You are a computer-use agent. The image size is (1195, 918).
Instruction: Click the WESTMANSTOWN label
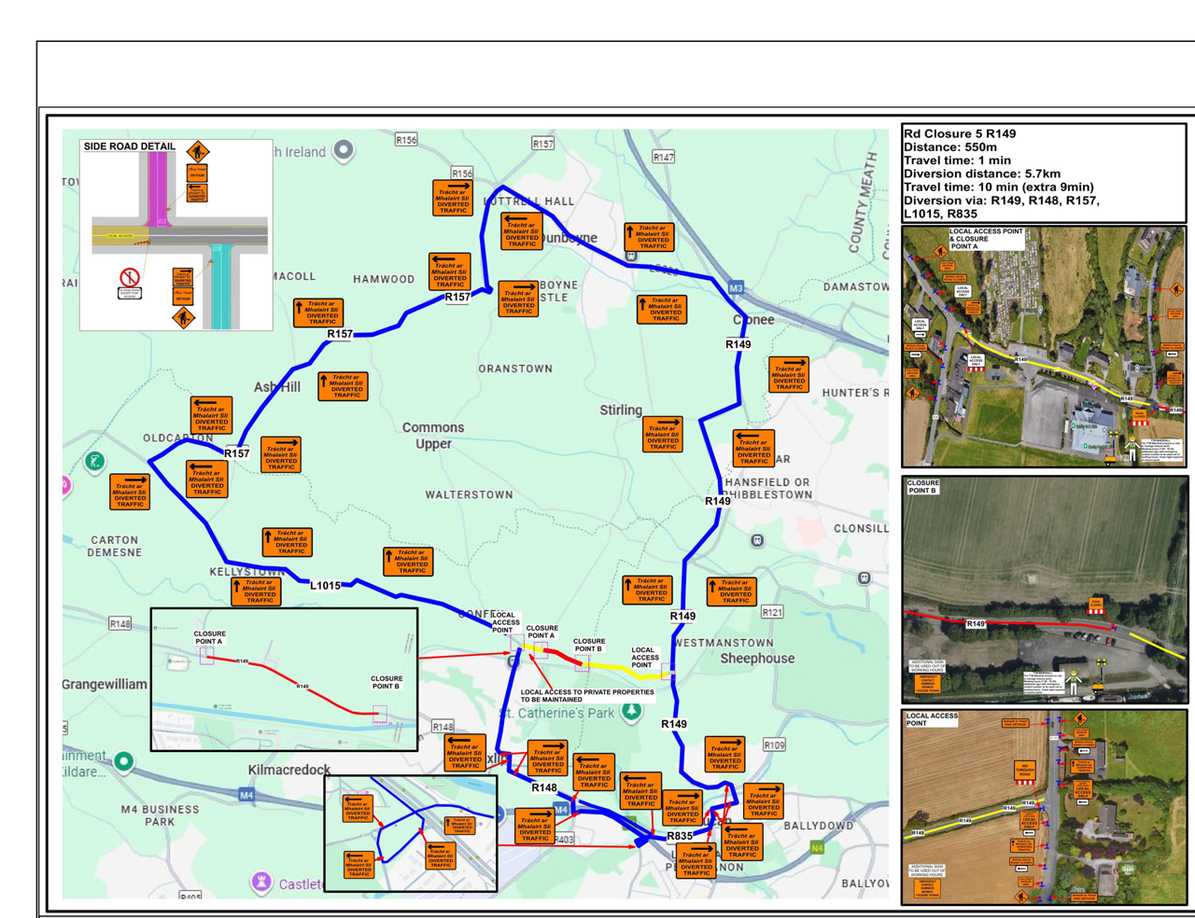click(x=724, y=643)
